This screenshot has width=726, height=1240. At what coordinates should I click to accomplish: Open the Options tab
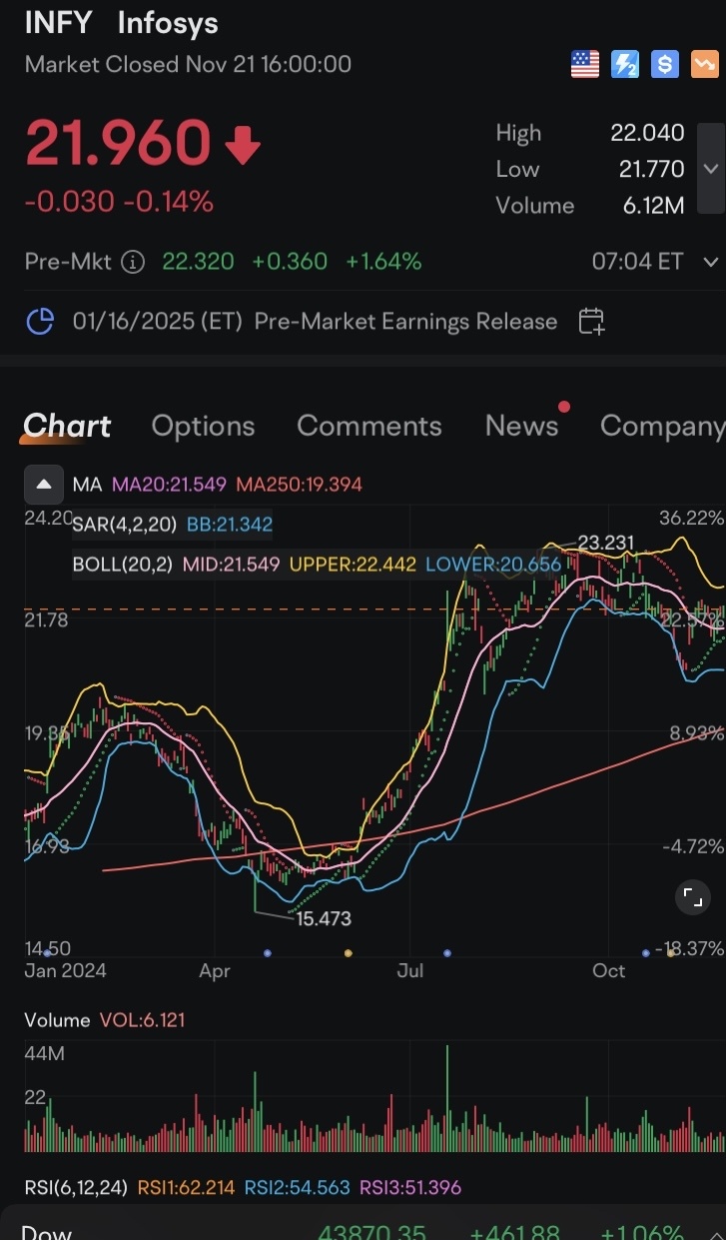click(203, 426)
